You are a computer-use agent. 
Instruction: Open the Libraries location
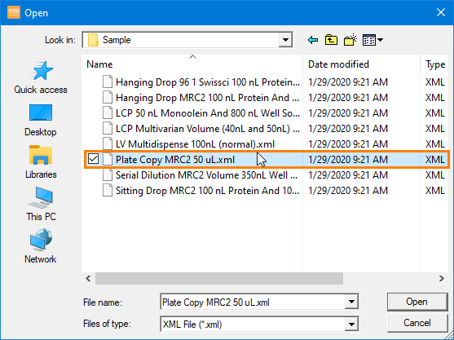click(x=41, y=162)
